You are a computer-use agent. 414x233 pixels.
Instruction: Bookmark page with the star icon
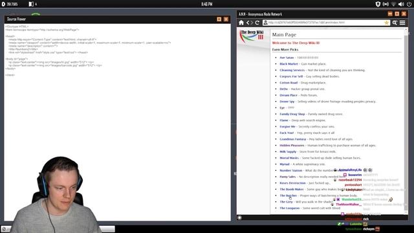coord(387,23)
